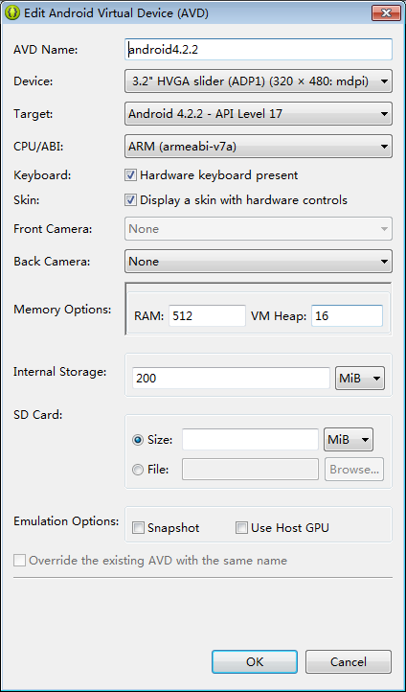Image resolution: width=406 pixels, height=692 pixels.
Task: Click the Memory Options label
Action: 62,310
